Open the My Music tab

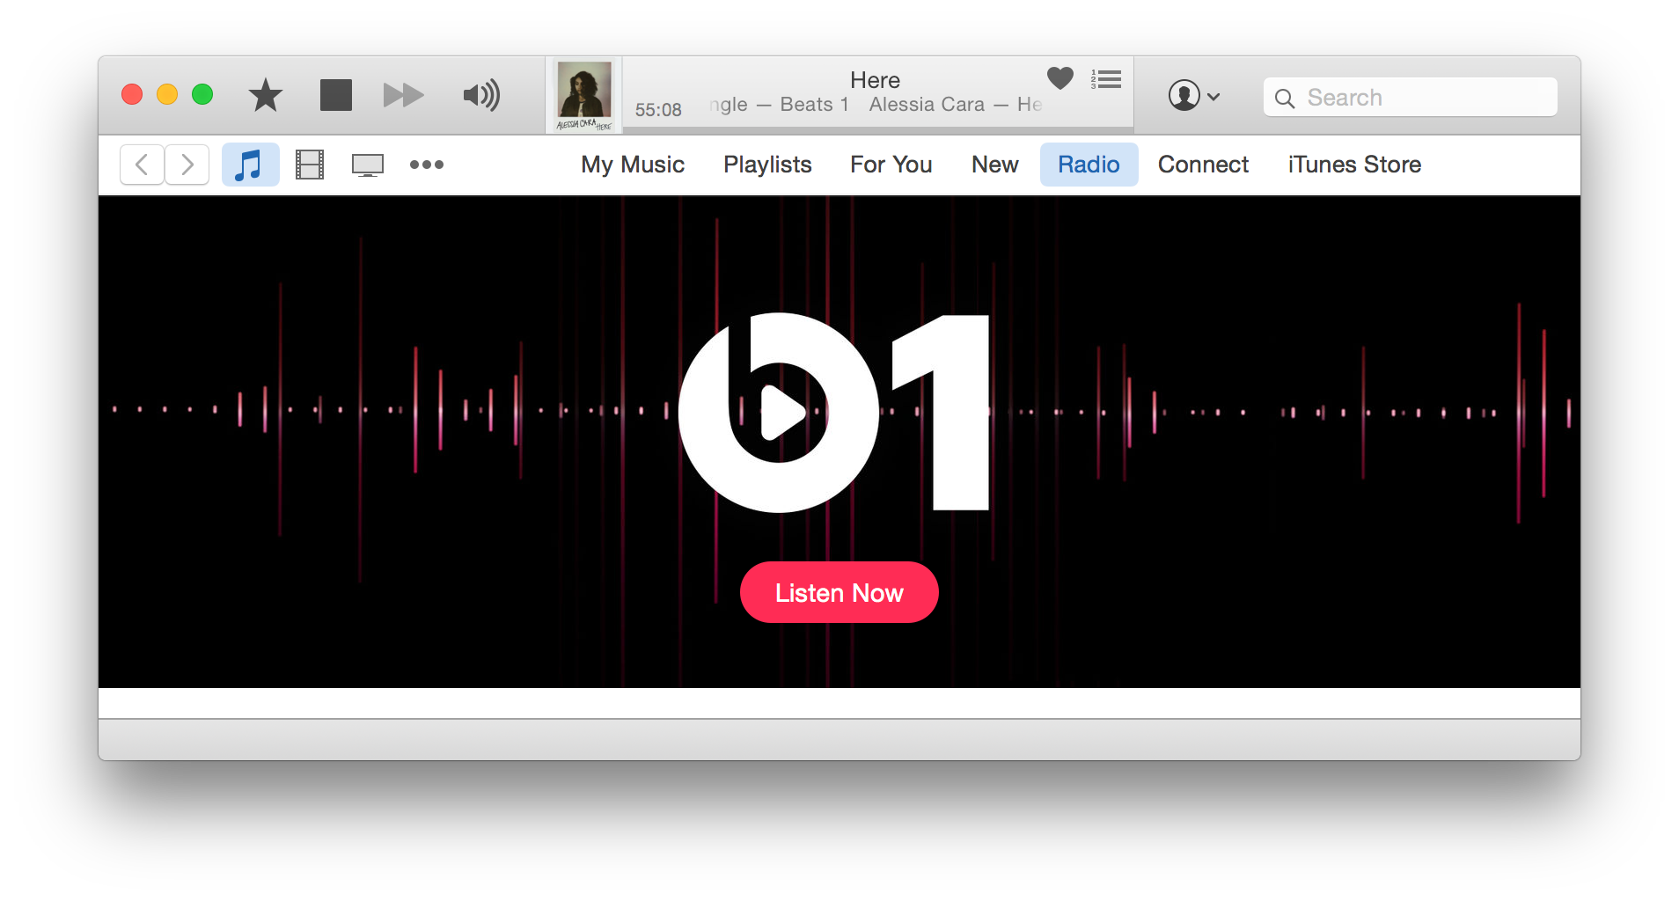pos(633,165)
